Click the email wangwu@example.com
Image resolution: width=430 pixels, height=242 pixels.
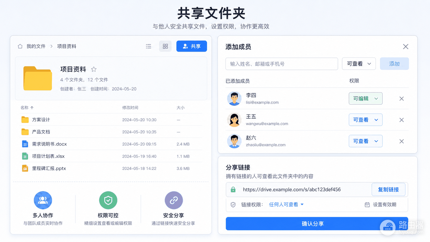[x=267, y=124]
